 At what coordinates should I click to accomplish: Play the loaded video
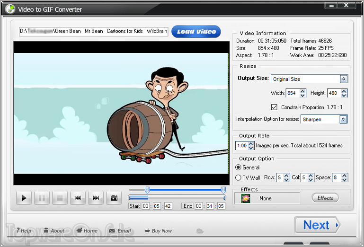pos(24,198)
